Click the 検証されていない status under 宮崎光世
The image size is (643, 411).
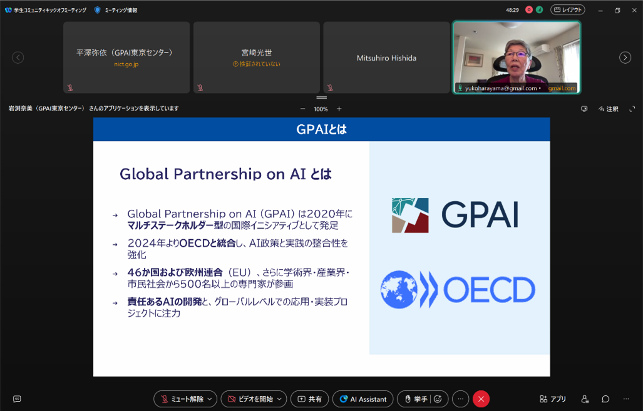point(257,64)
